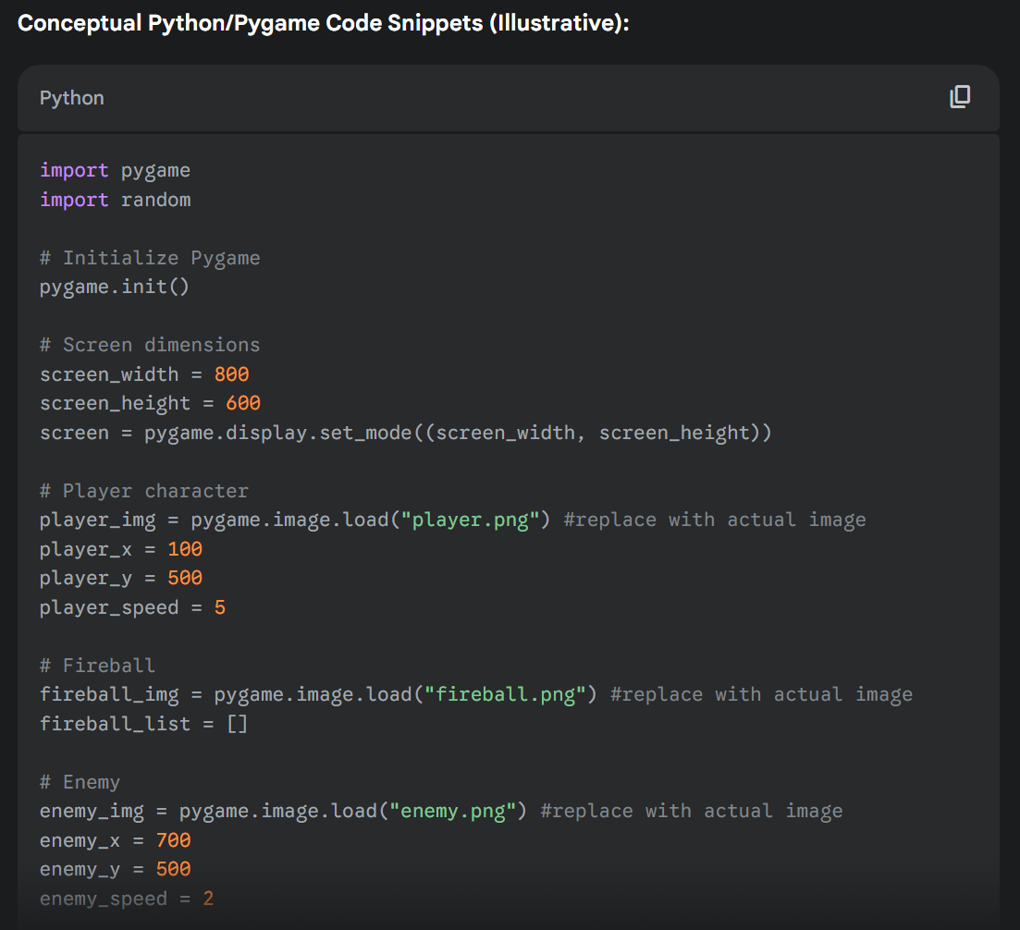Click the pygame.display.set_mode line
The width and height of the screenshot is (1020, 930).
pos(405,433)
